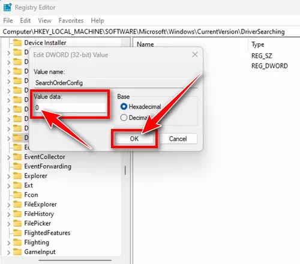The height and width of the screenshot is (264, 300).
Task: Select the FilePicker tree item
Action: pyautogui.click(x=38, y=223)
